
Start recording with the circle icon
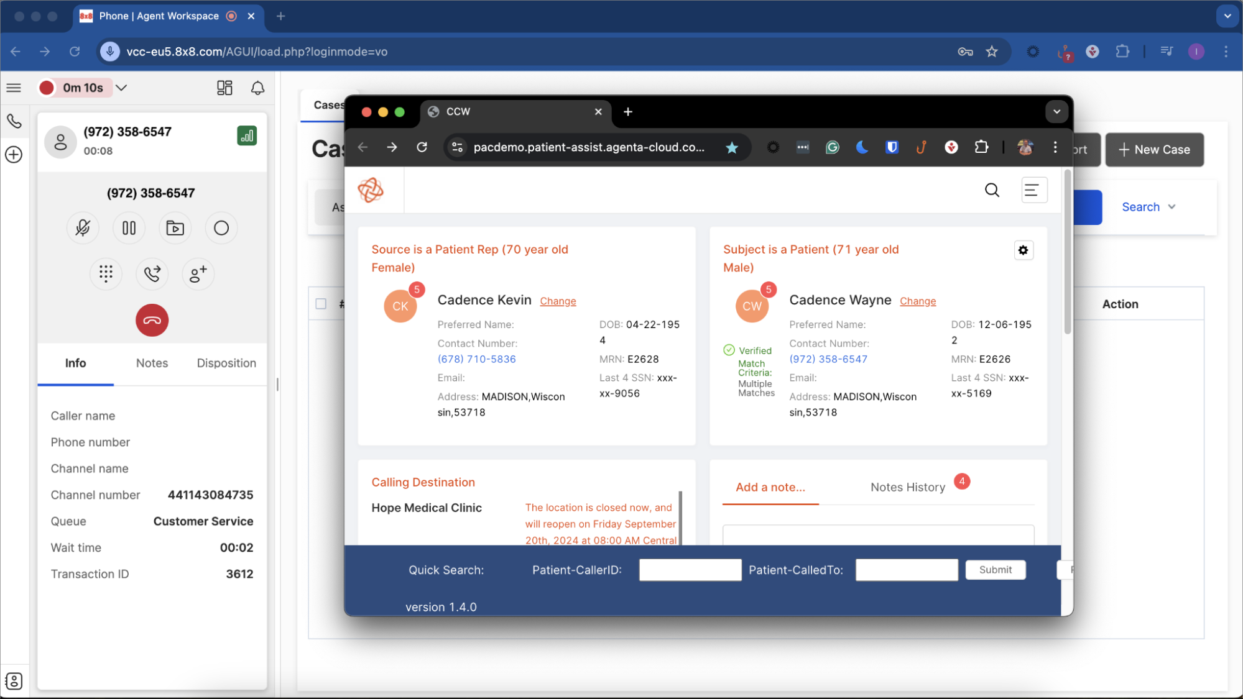221,228
